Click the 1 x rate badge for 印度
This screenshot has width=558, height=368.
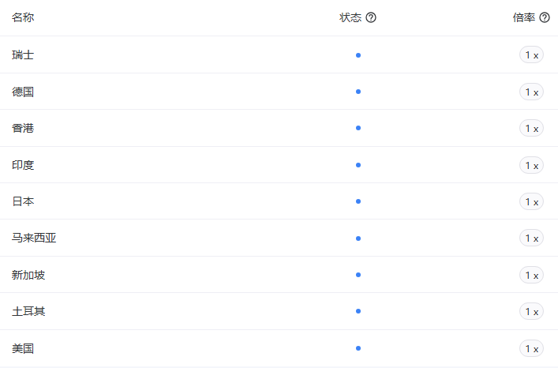(x=531, y=165)
